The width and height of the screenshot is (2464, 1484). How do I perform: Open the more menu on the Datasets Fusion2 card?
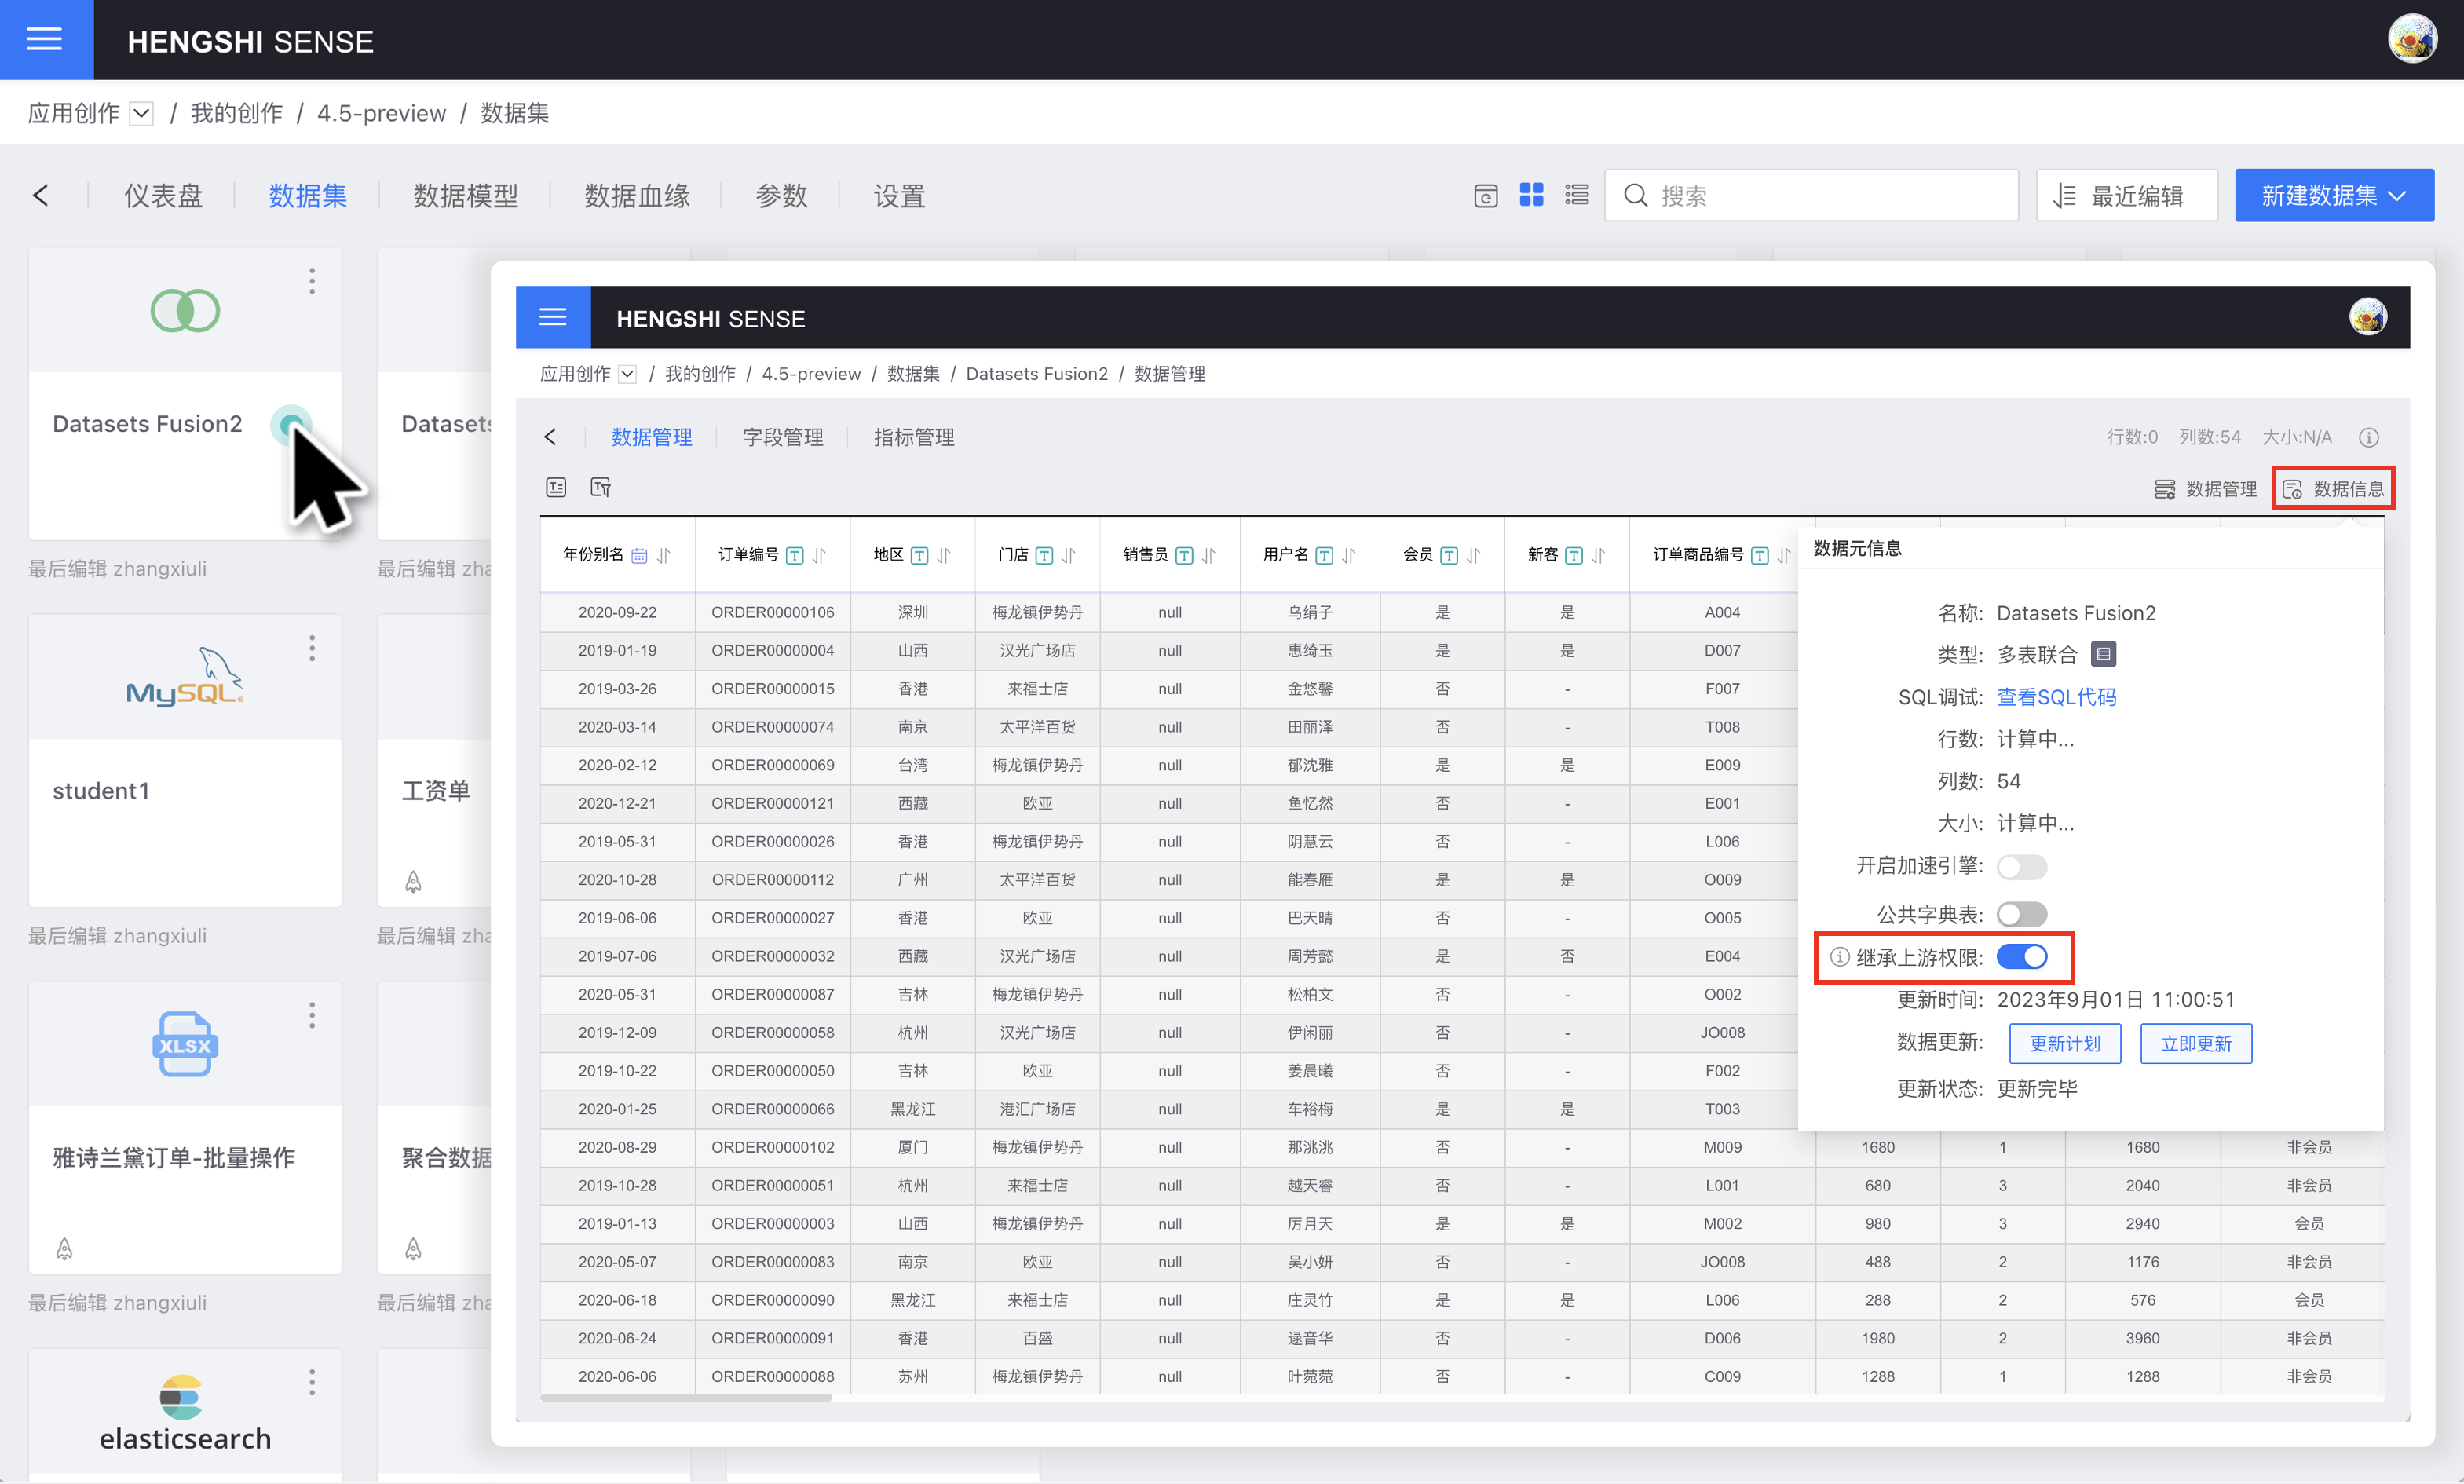pyautogui.click(x=312, y=281)
